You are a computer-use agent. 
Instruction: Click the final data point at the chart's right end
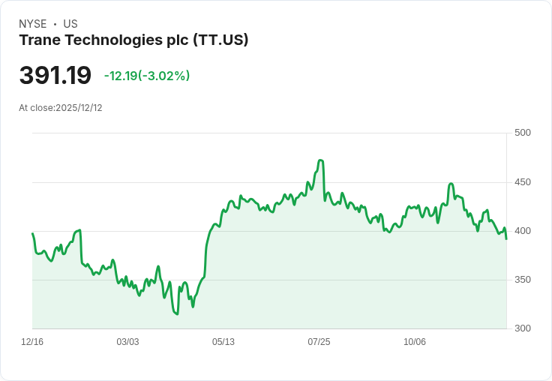click(x=506, y=239)
